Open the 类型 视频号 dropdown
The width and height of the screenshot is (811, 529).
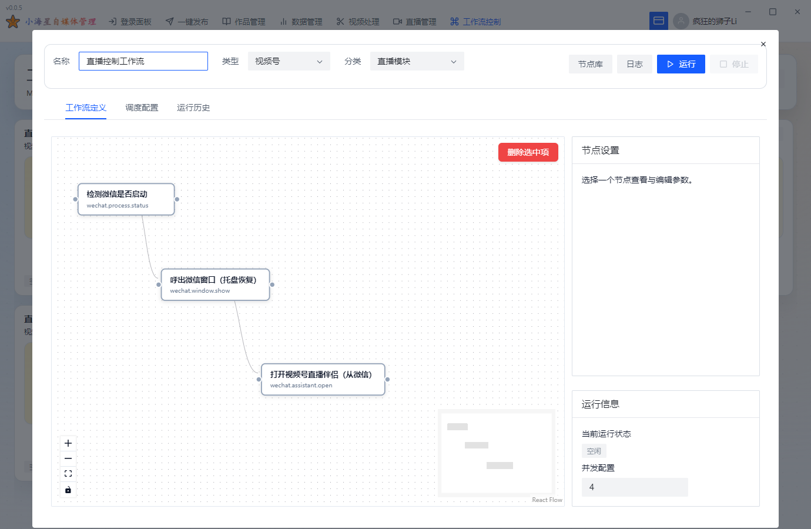point(289,61)
